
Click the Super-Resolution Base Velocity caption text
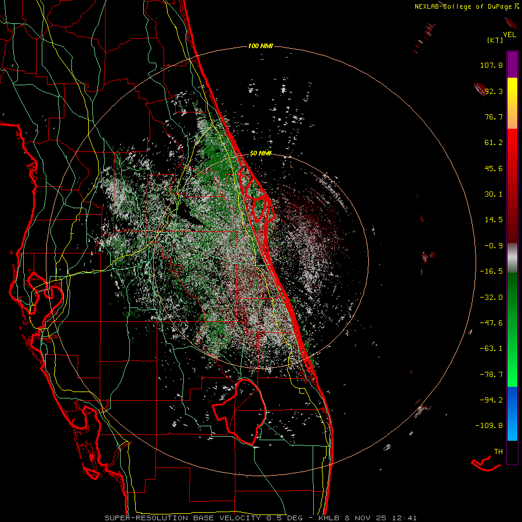point(260,518)
